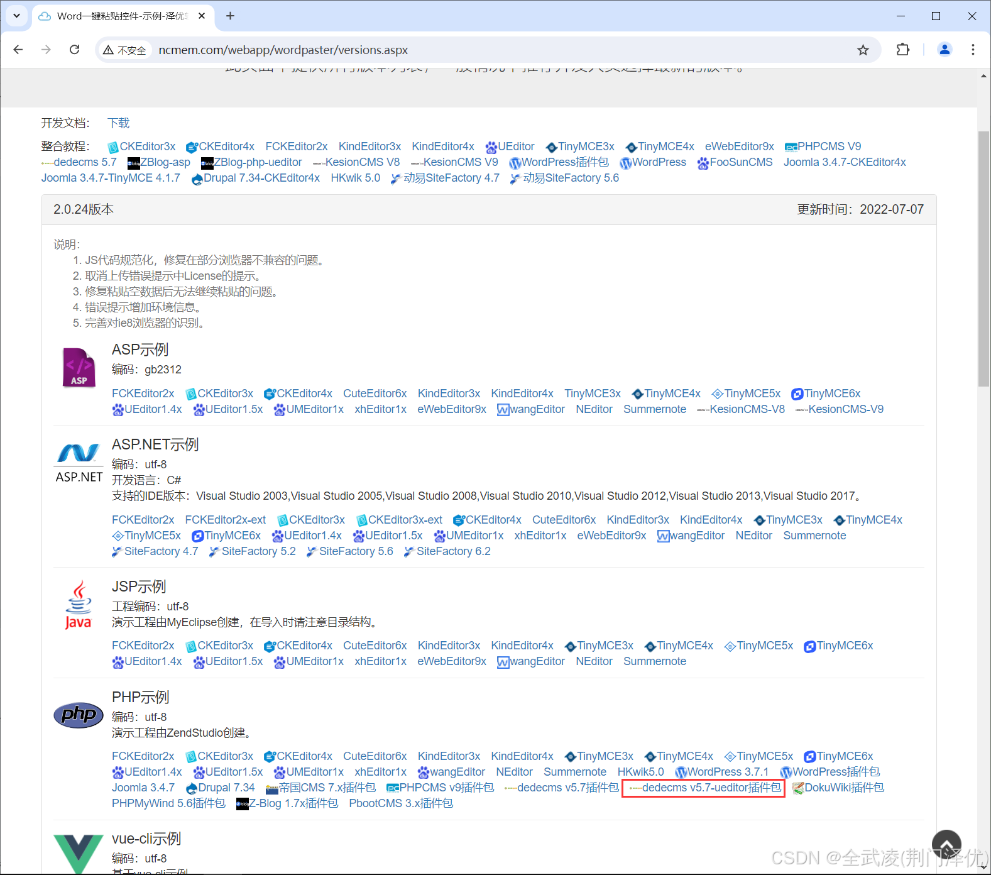Click the ASP example logo icon
Screen dimensions: 991x875
point(79,367)
